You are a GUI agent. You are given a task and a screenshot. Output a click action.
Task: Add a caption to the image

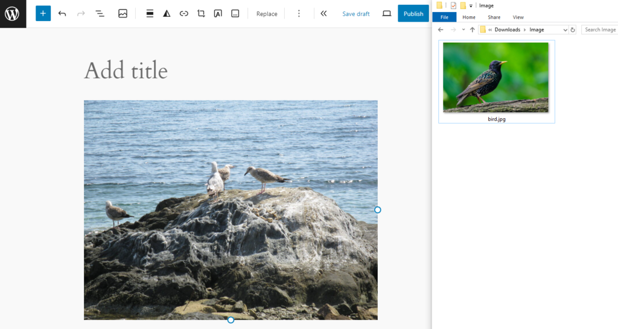point(235,13)
